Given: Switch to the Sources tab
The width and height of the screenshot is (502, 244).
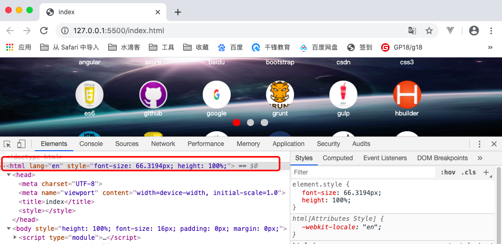Looking at the screenshot, I should click(127, 144).
